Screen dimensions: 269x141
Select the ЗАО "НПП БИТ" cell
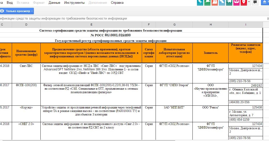coord(174,114)
